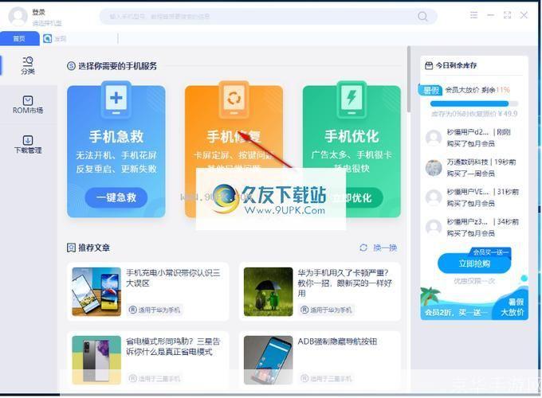The height and width of the screenshot is (398, 542).
Task: Click 适用于华为手机 tag under charging article
Action: 155,310
